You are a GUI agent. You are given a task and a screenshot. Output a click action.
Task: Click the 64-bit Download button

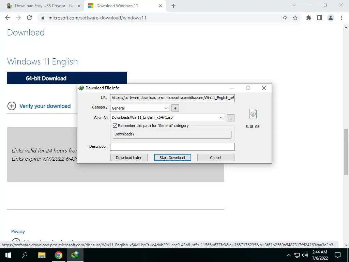click(67, 78)
